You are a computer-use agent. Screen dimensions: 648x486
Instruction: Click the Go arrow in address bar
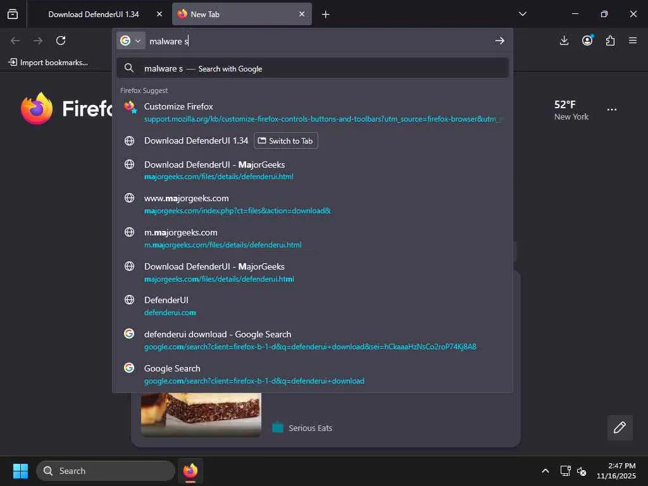pyautogui.click(x=499, y=41)
